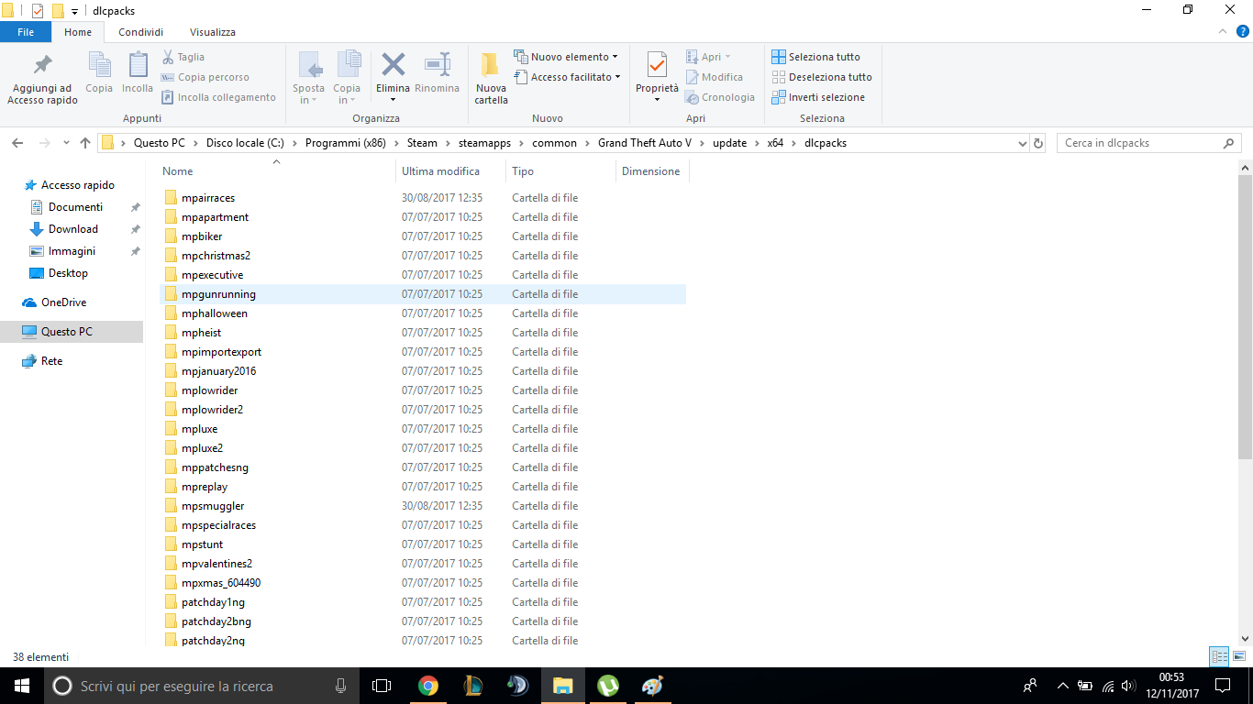1253x704 pixels.
Task: Click the Incolla clipboard icon
Action: pyautogui.click(x=138, y=65)
